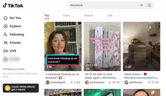166x96 pixels.
Task: Clear the search field with the X icon
Action: [x=141, y=5]
